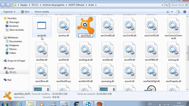Select the aswData.dll file icon
The width and height of the screenshot is (189, 106).
pos(42,49)
